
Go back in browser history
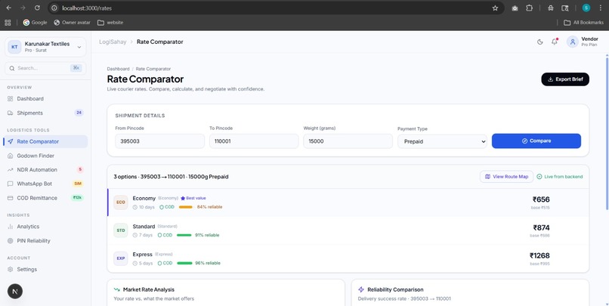(8, 8)
